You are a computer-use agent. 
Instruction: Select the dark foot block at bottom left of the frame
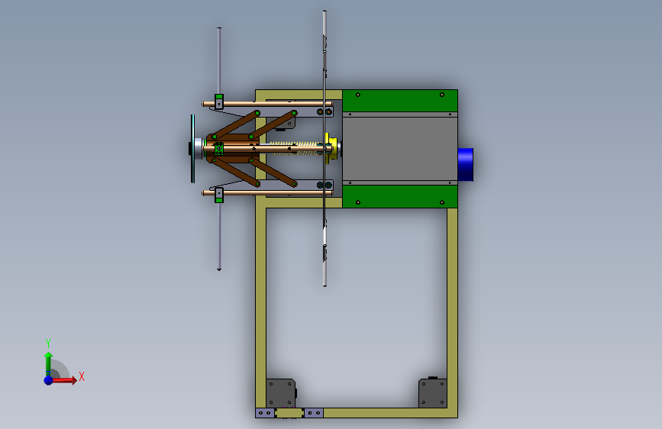pos(280,393)
